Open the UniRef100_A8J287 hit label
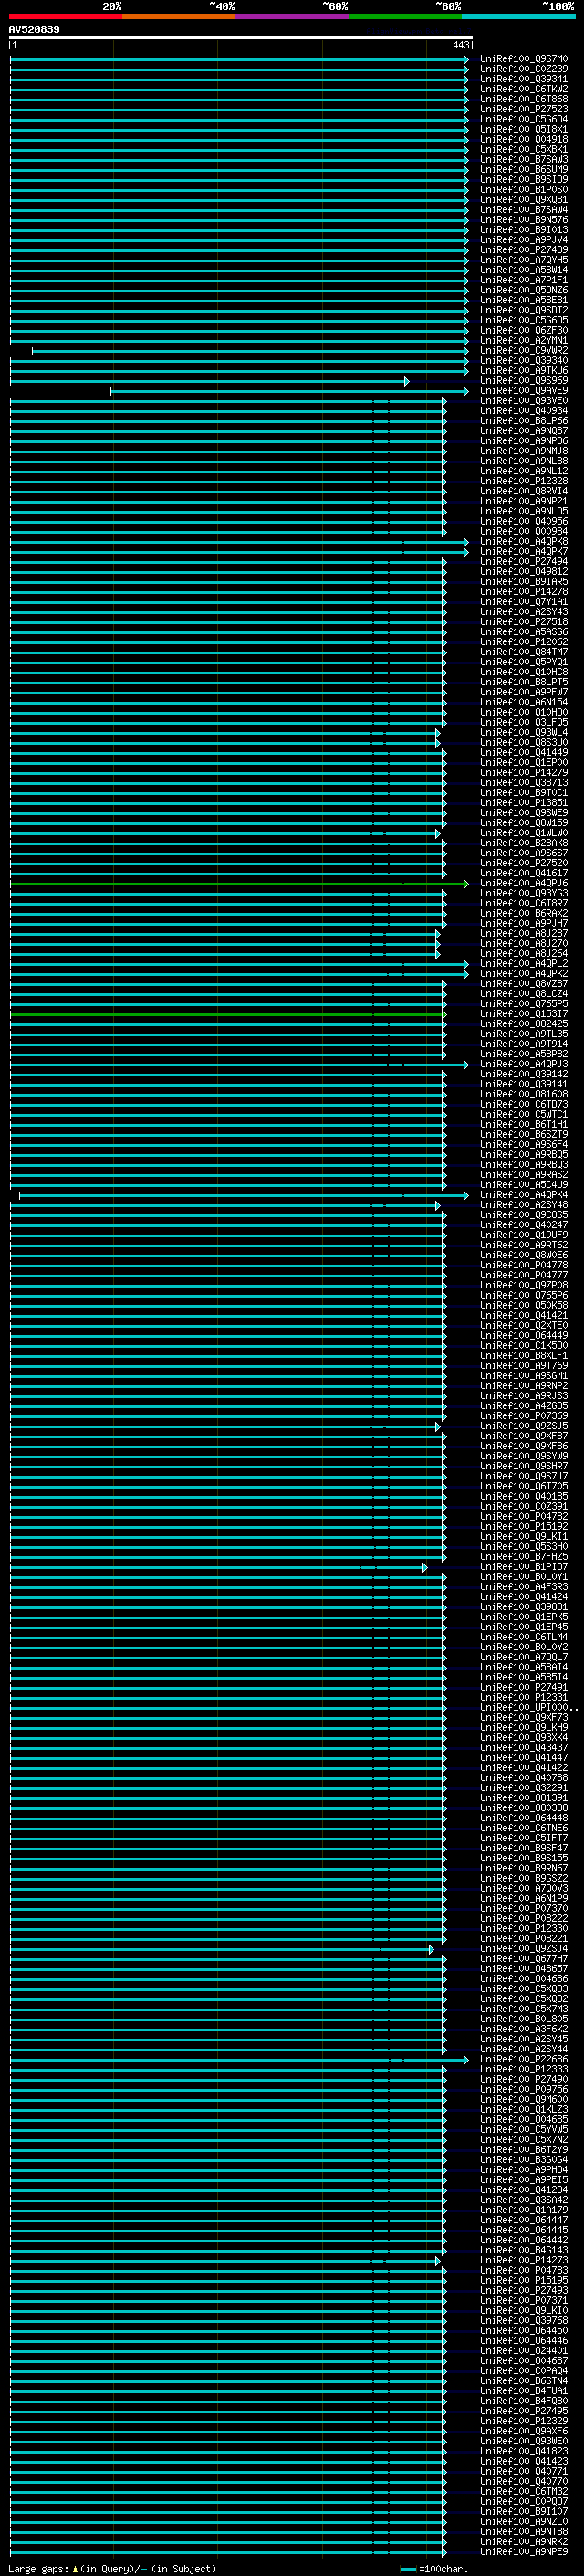 (x=523, y=934)
